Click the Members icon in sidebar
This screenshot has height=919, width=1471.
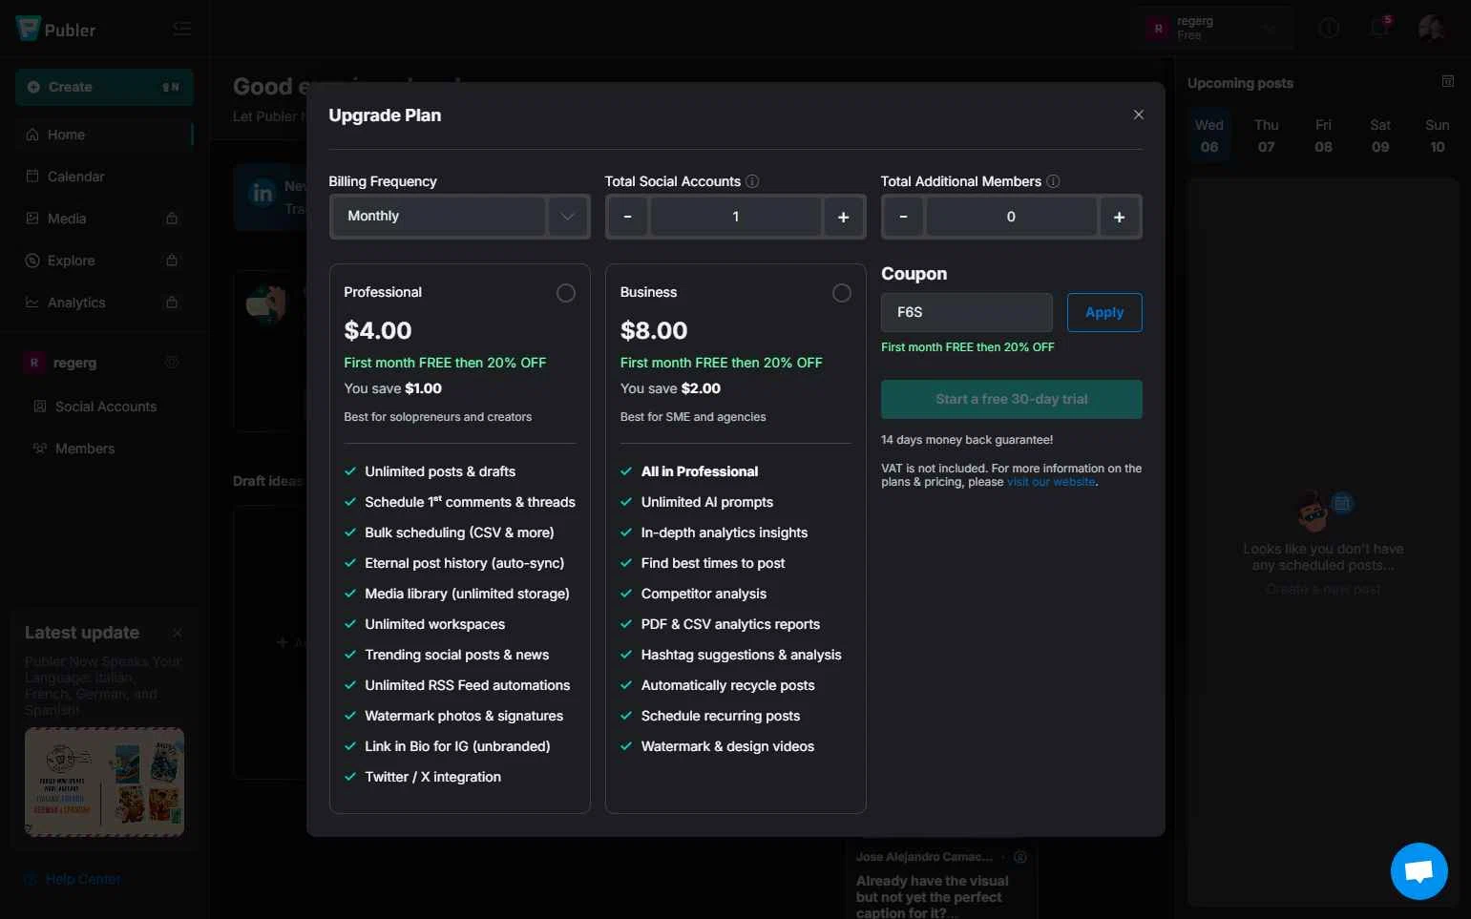coord(40,449)
